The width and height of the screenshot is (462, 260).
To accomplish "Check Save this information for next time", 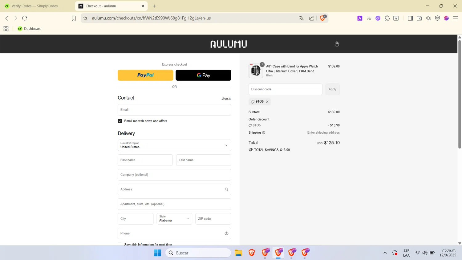I will (x=120, y=245).
